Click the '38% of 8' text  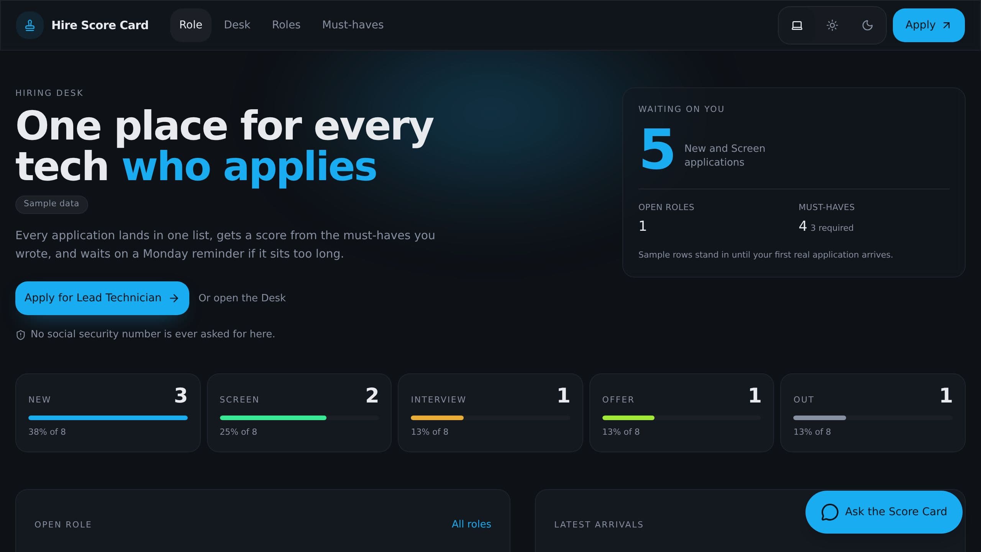click(47, 432)
